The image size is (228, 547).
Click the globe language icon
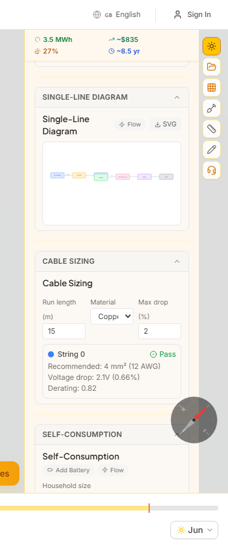(x=97, y=15)
